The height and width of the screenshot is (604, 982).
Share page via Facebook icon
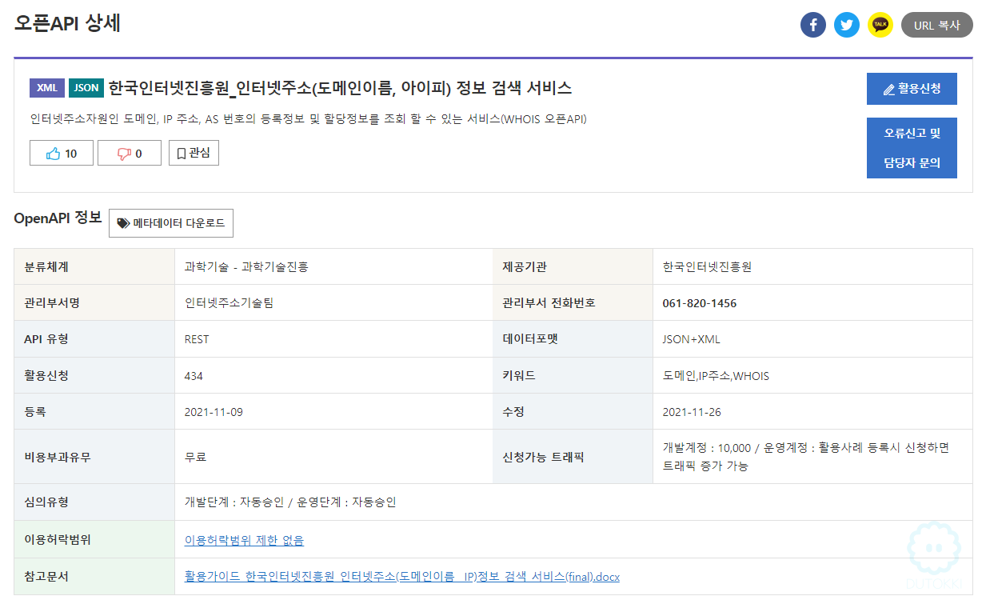tap(813, 25)
